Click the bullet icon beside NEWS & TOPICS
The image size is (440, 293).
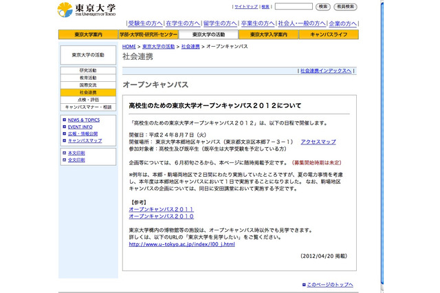(64, 120)
